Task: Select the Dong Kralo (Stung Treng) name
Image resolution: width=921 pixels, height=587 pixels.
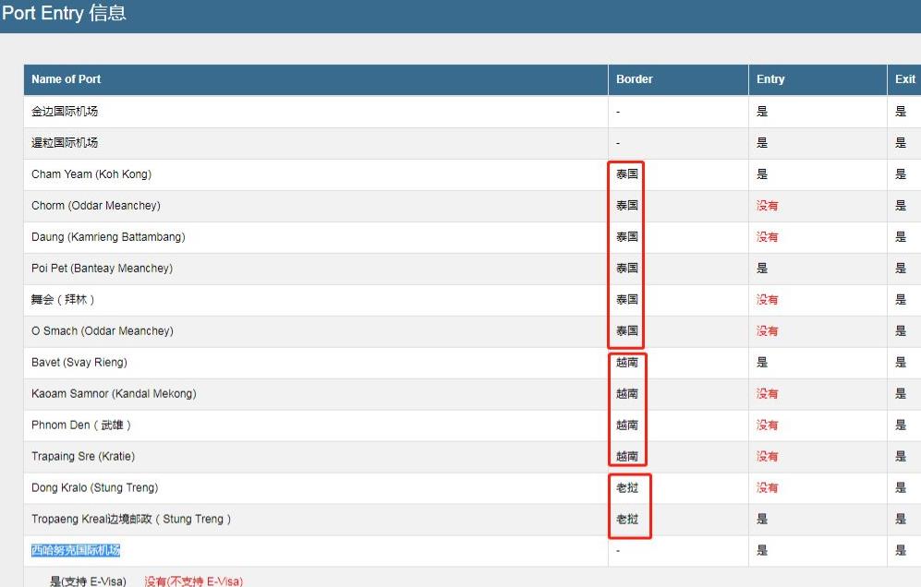Action: tap(94, 488)
